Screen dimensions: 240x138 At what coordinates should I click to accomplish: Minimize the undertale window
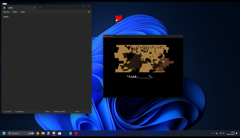[169, 37]
